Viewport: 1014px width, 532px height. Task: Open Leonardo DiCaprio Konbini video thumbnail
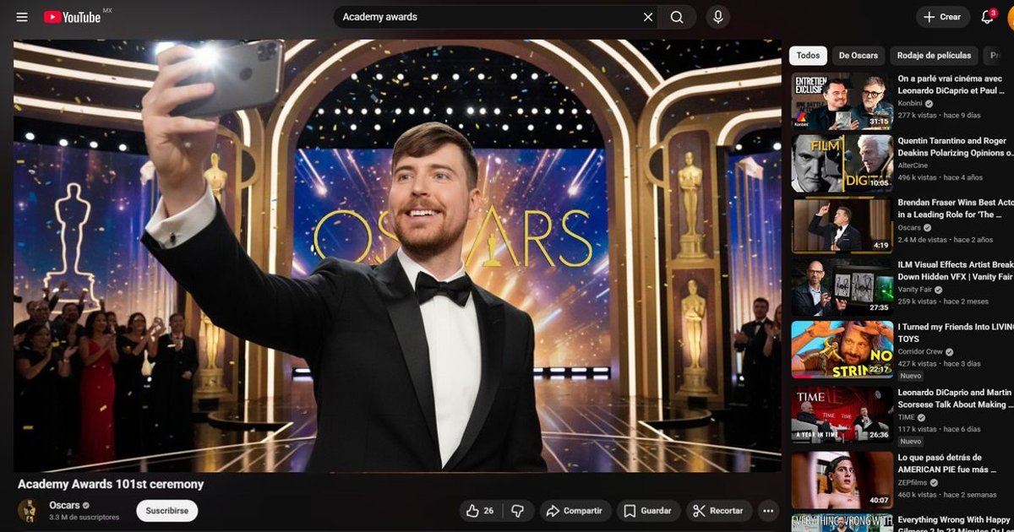[x=842, y=101]
